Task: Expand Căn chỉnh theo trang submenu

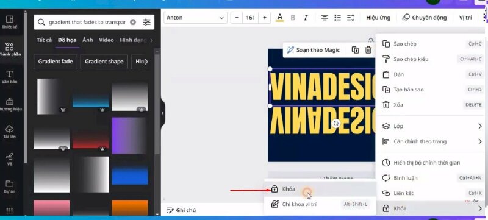Action: pos(432,141)
